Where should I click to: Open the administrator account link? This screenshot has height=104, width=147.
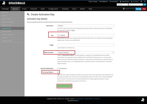click(x=125, y=2)
